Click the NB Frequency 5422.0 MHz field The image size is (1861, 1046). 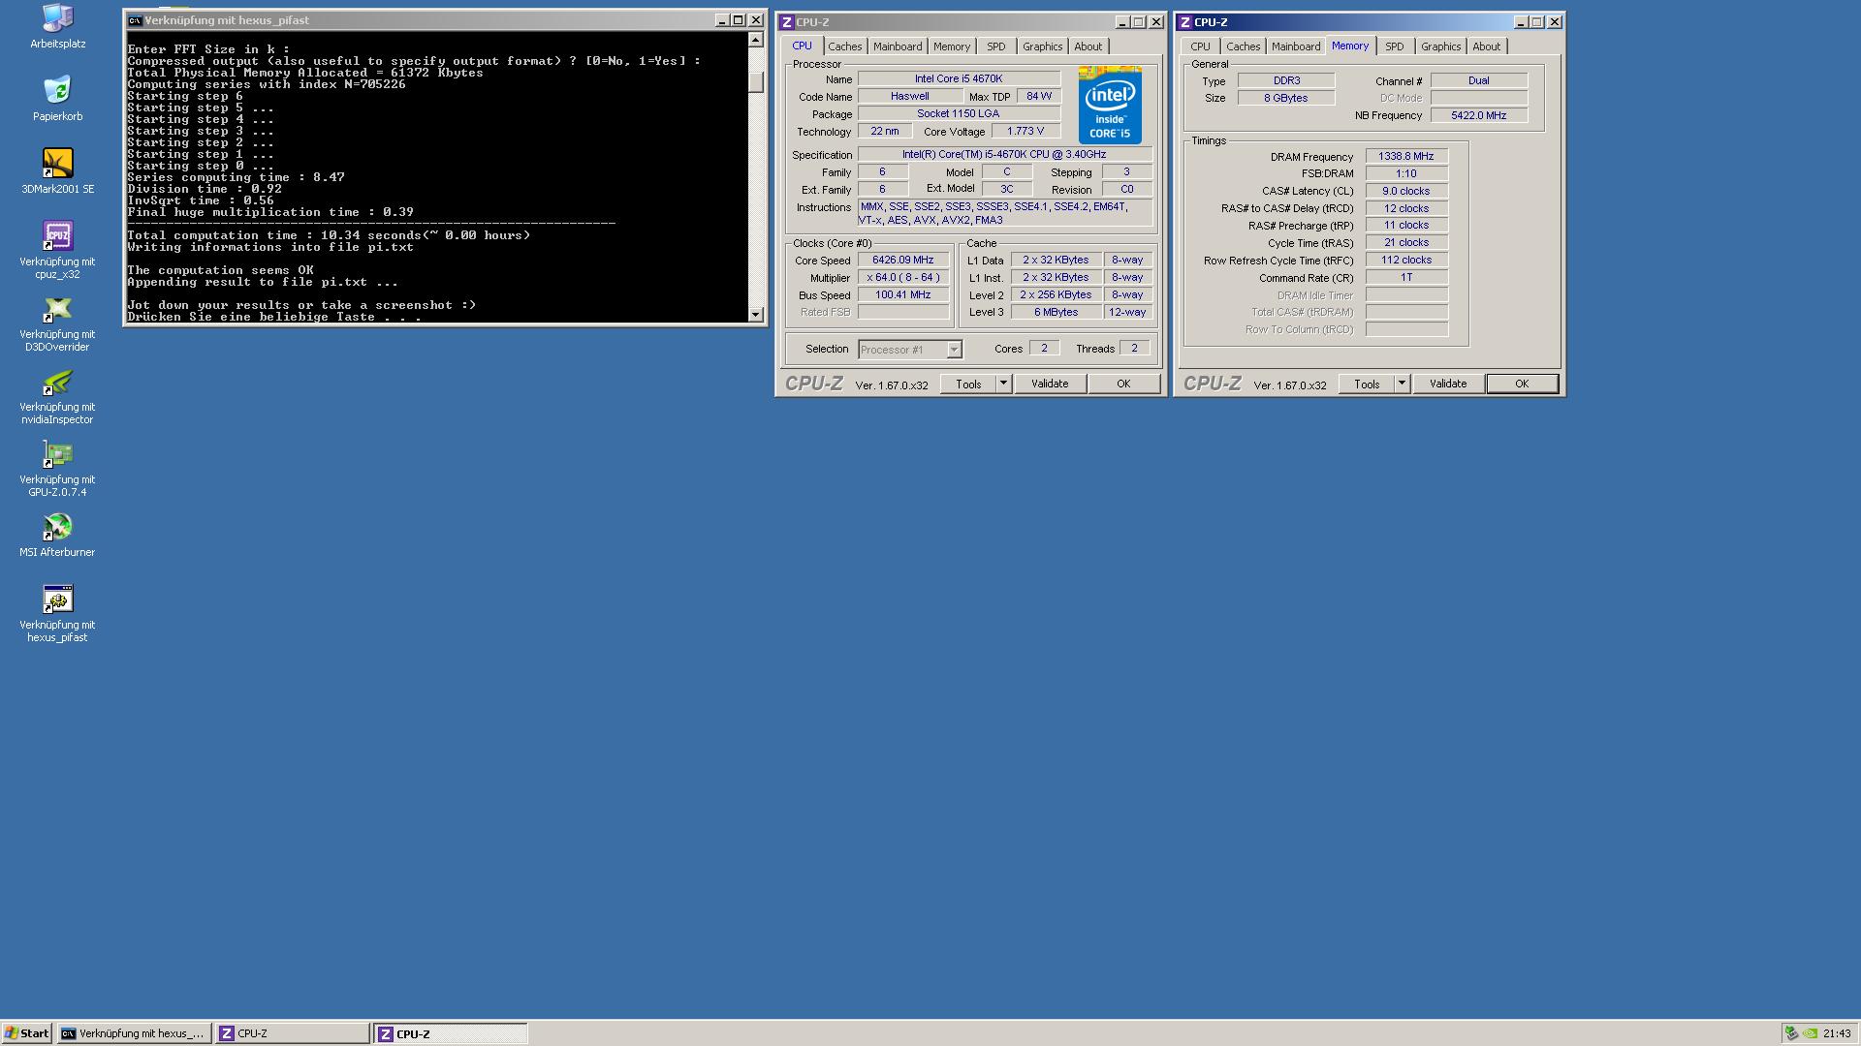[1479, 115]
